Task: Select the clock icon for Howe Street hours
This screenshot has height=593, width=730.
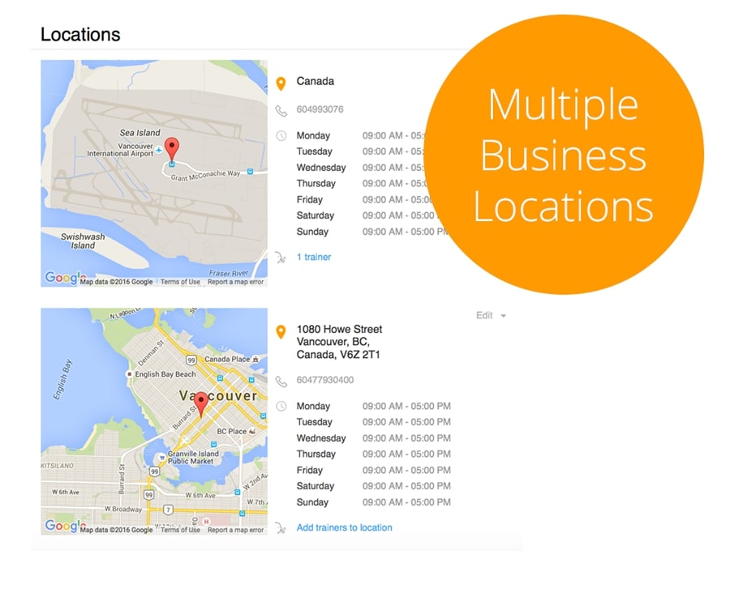Action: pos(281,407)
